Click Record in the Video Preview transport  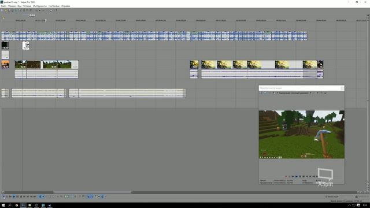(286, 176)
